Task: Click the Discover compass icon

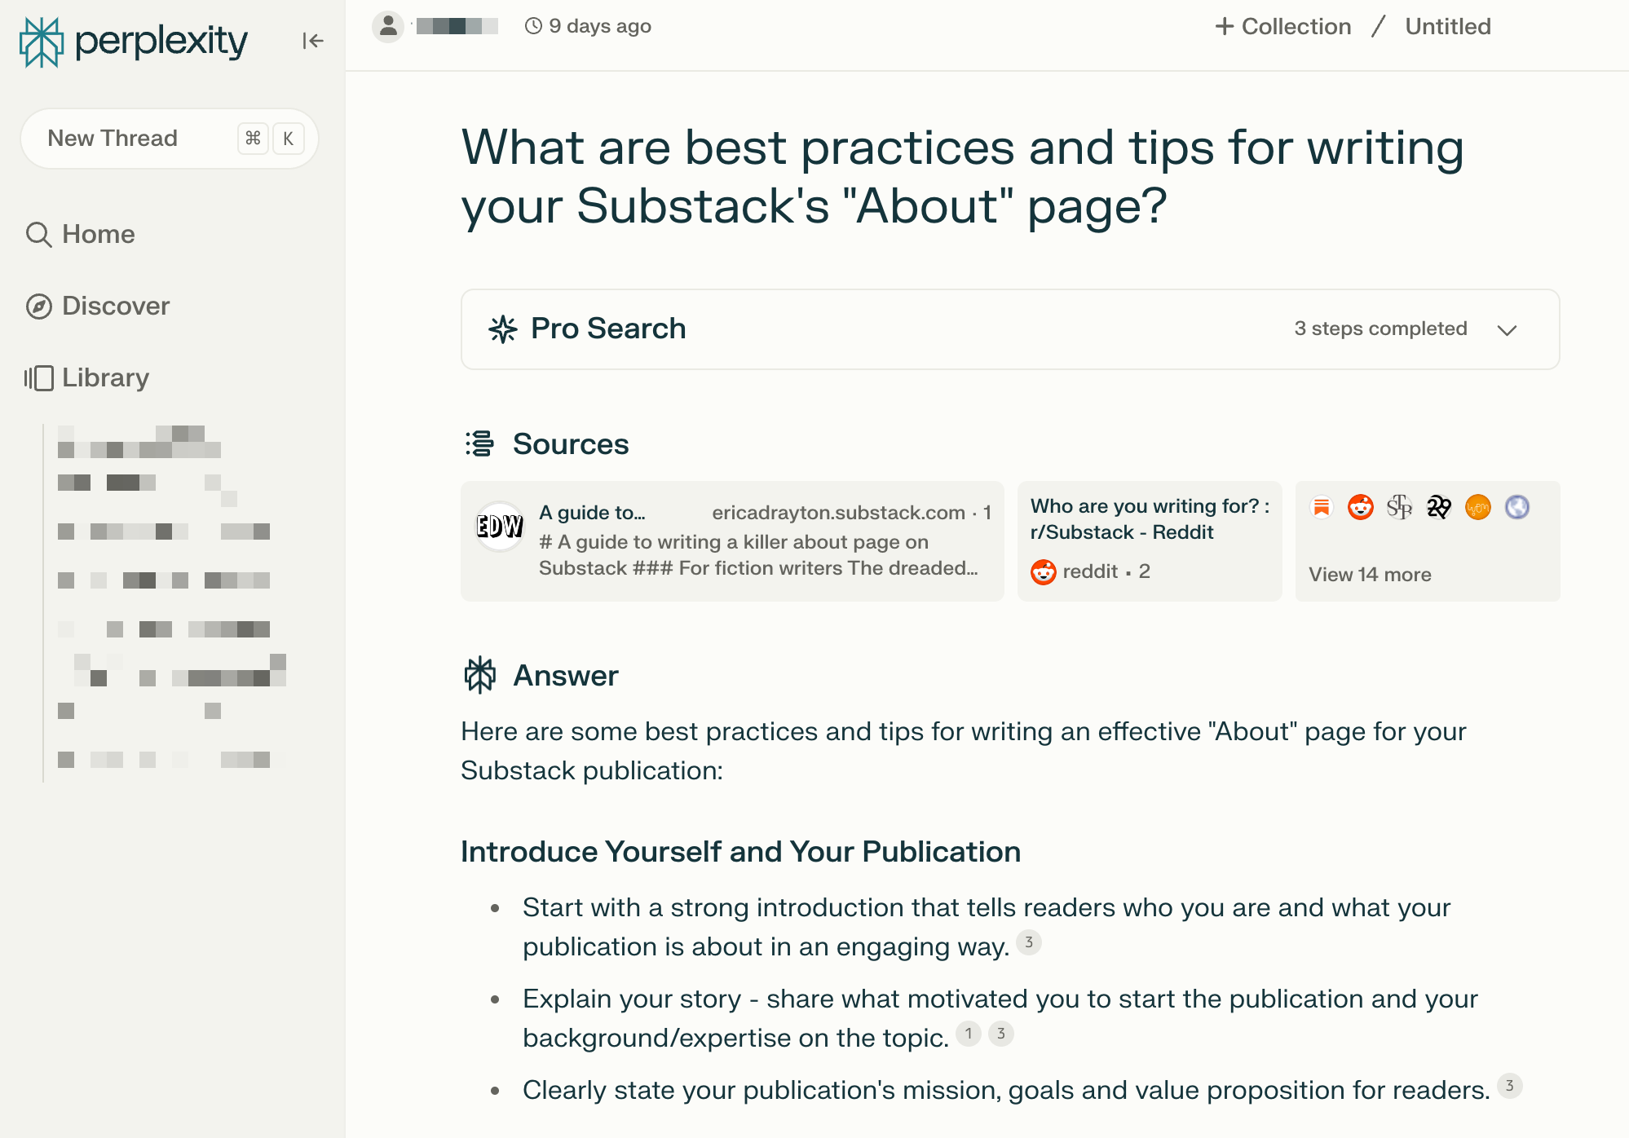Action: (38, 307)
